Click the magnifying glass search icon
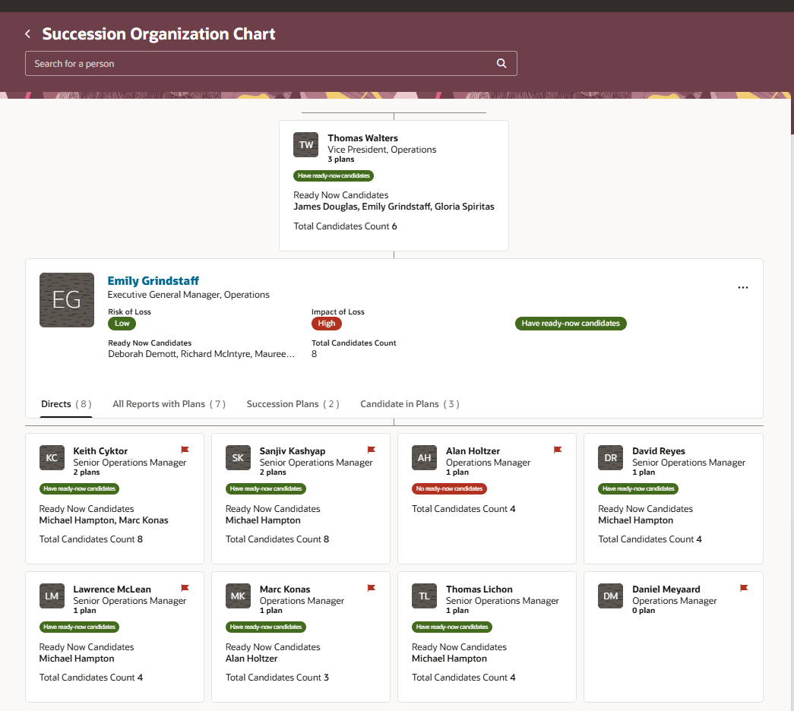Viewport: 794px width, 711px height. coord(501,63)
